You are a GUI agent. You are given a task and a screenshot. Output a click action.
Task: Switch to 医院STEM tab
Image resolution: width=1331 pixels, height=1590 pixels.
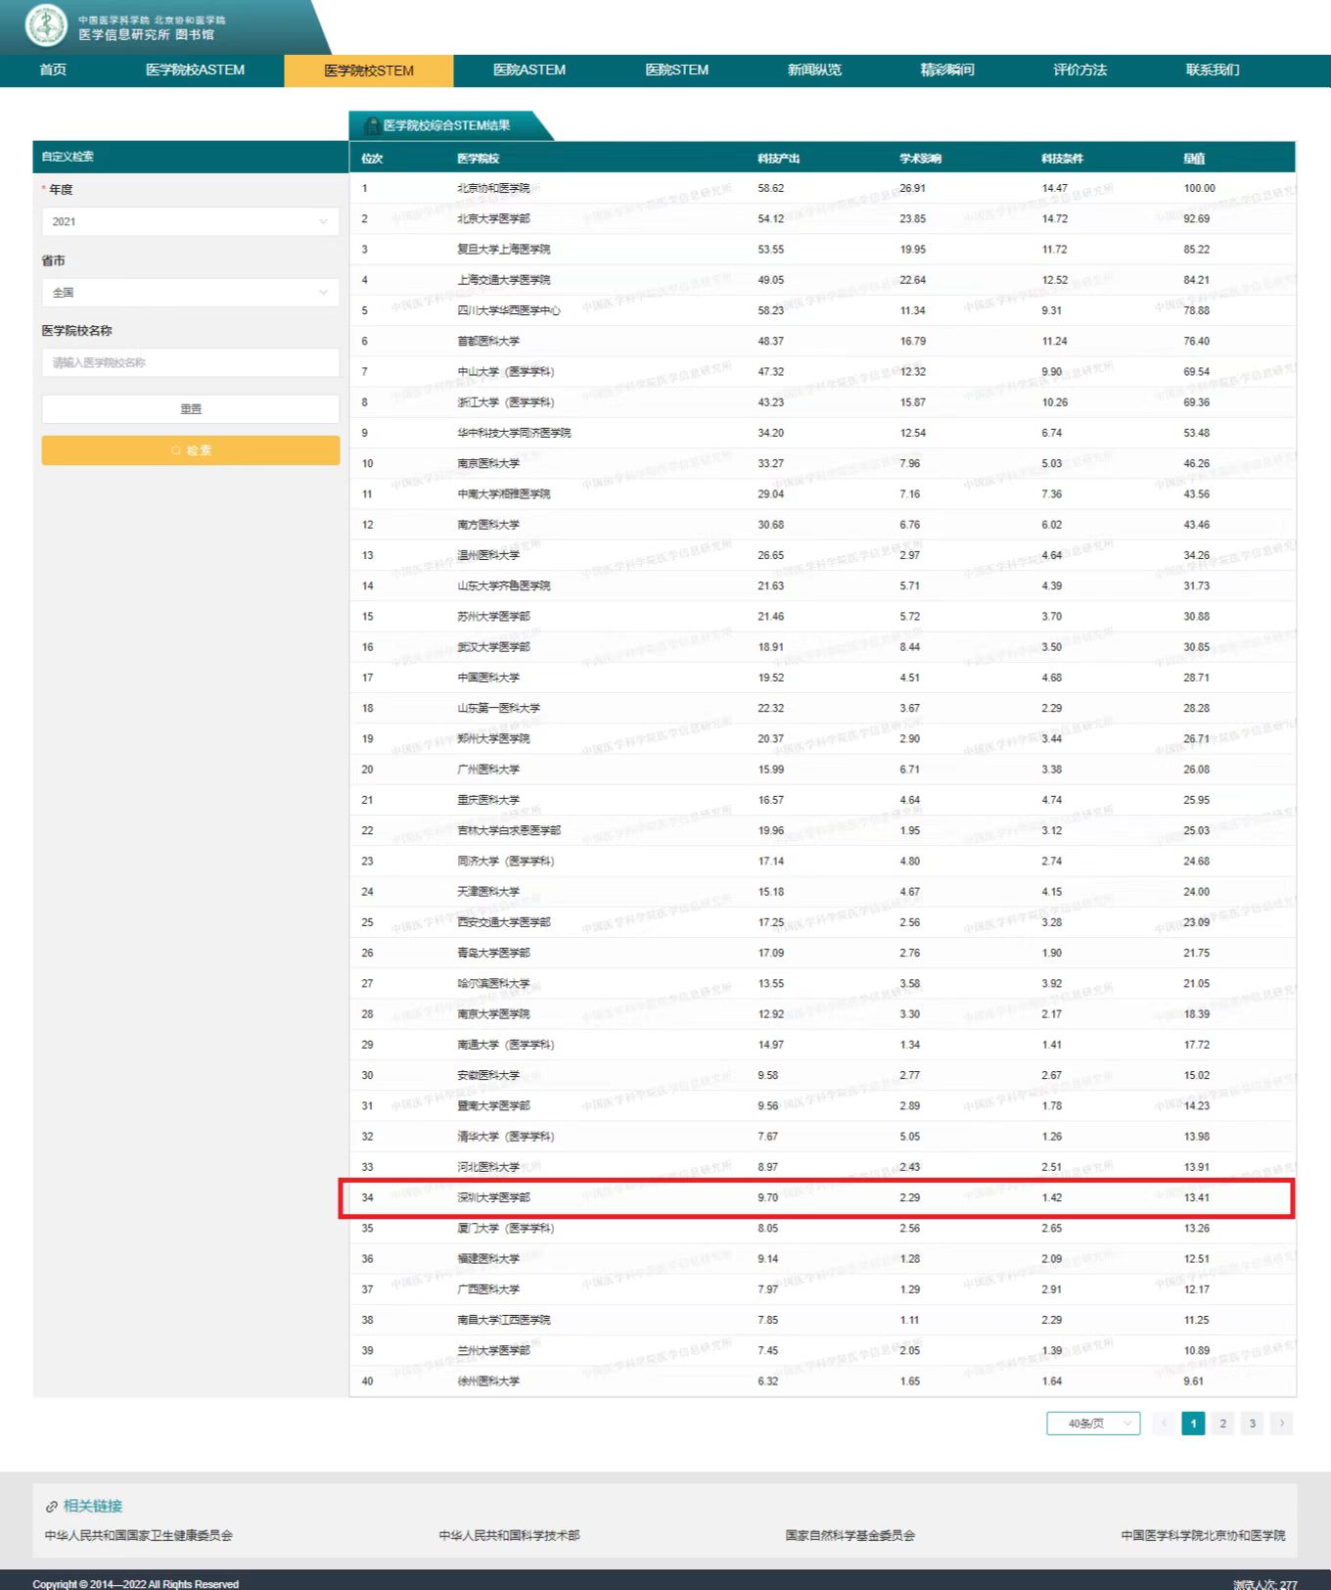(677, 70)
